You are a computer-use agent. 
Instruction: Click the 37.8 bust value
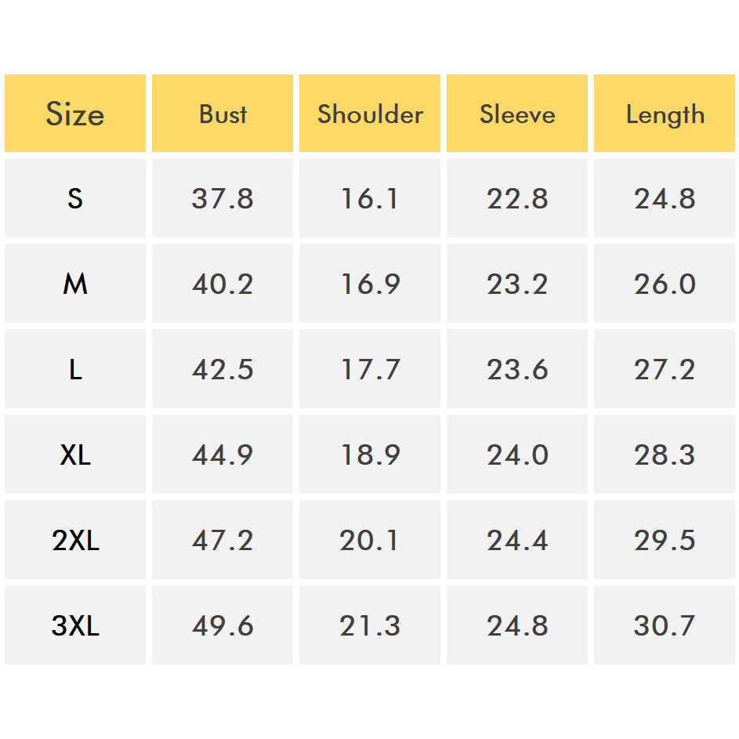pos(223,199)
